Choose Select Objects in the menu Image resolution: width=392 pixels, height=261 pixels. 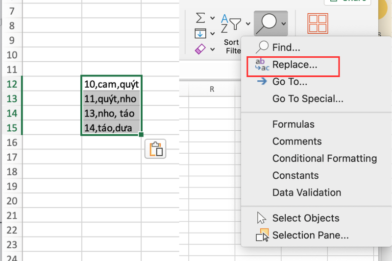(x=316, y=218)
